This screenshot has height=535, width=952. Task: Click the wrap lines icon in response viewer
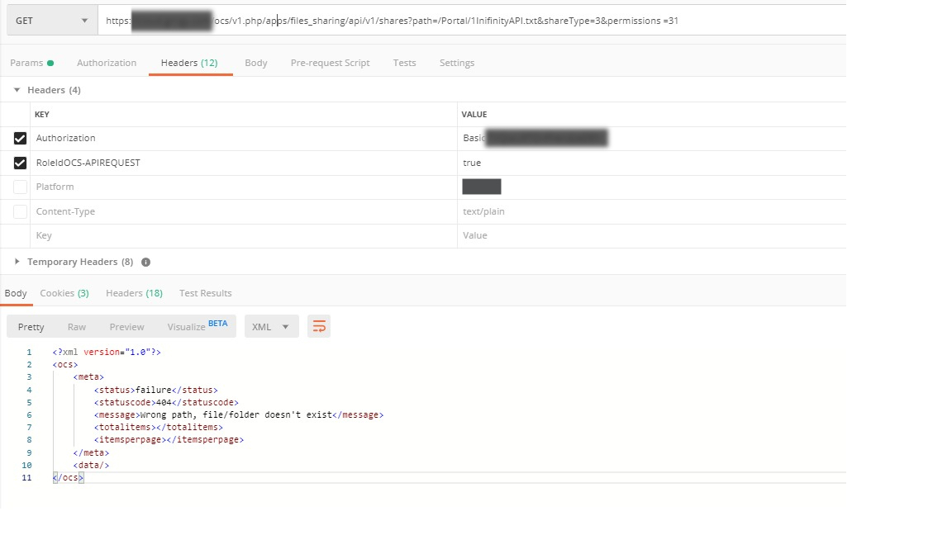coord(319,326)
